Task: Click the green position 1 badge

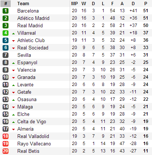Action: 6,11
